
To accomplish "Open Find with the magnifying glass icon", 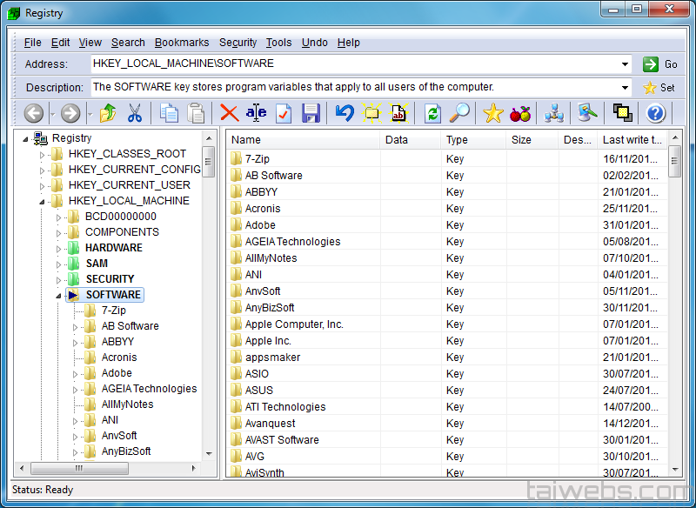I will (x=459, y=113).
